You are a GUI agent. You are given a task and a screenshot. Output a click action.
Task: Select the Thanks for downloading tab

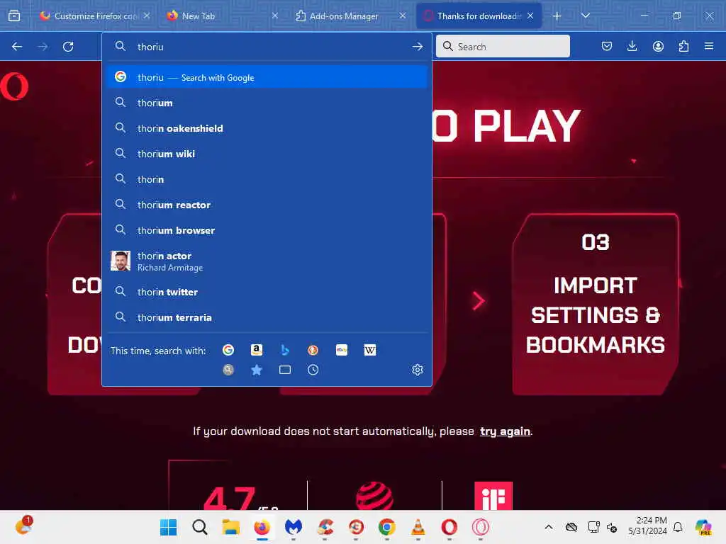pos(479,16)
